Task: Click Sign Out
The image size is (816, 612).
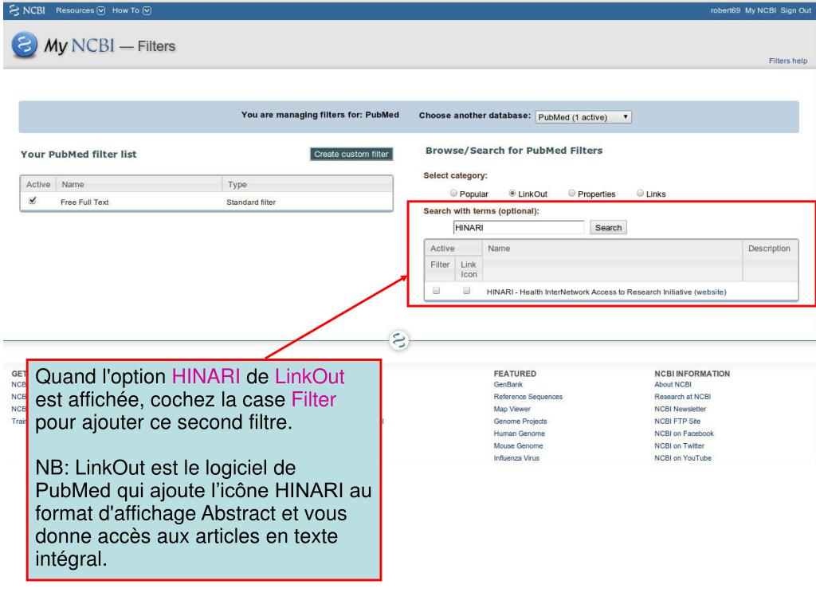Action: tap(795, 10)
